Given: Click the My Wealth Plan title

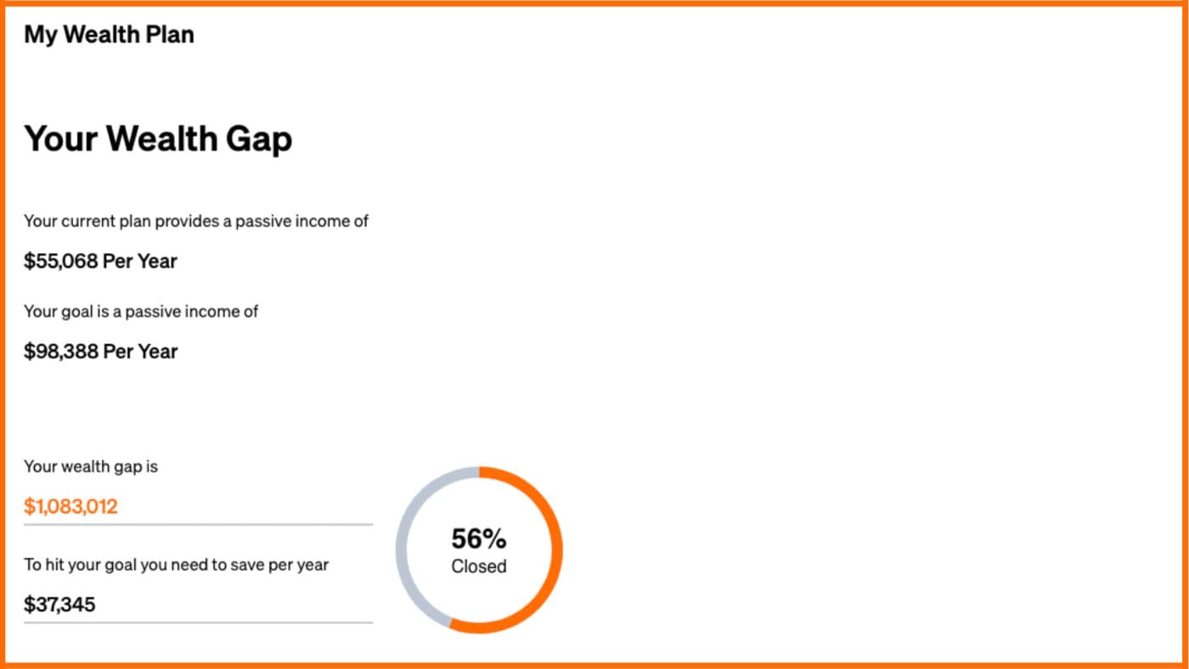Looking at the screenshot, I should (109, 35).
